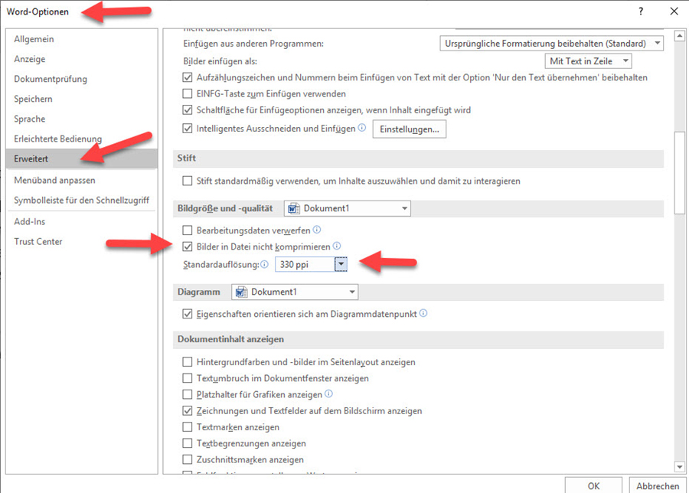The height and width of the screenshot is (493, 689).
Task: Click scrollbar up arrow in options pane
Action: 680,35
